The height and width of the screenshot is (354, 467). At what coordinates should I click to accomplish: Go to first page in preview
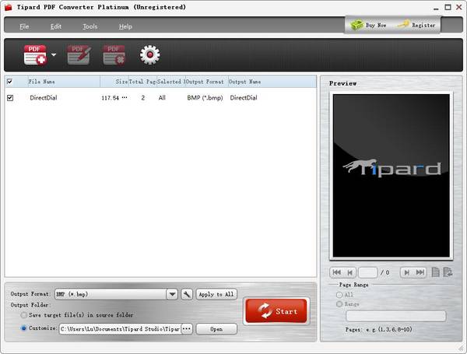click(x=336, y=272)
